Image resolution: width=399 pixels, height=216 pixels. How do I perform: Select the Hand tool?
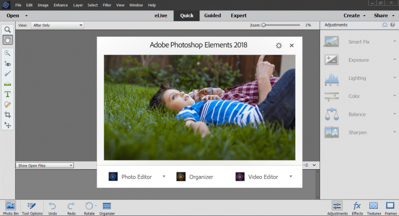[7, 39]
